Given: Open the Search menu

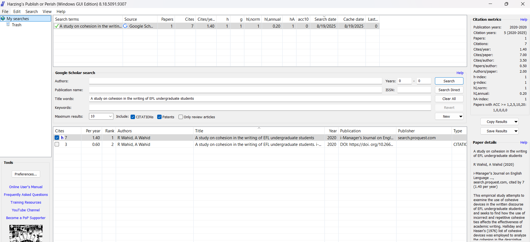Looking at the screenshot, I should (32, 11).
